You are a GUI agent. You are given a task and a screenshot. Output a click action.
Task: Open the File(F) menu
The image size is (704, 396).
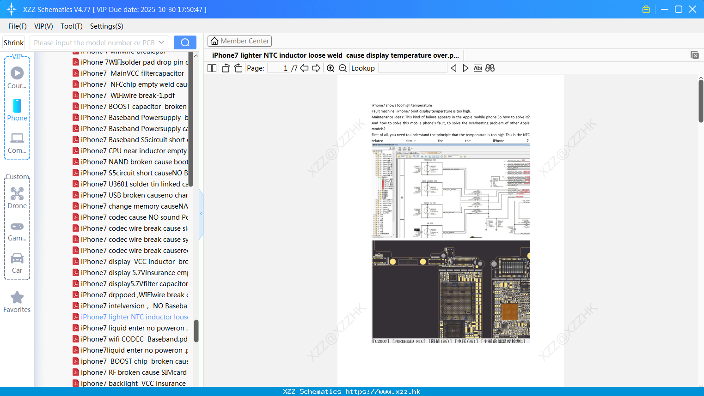18,26
